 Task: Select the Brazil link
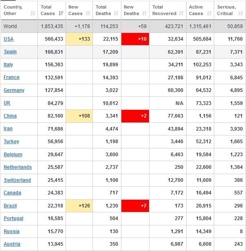[11, 206]
